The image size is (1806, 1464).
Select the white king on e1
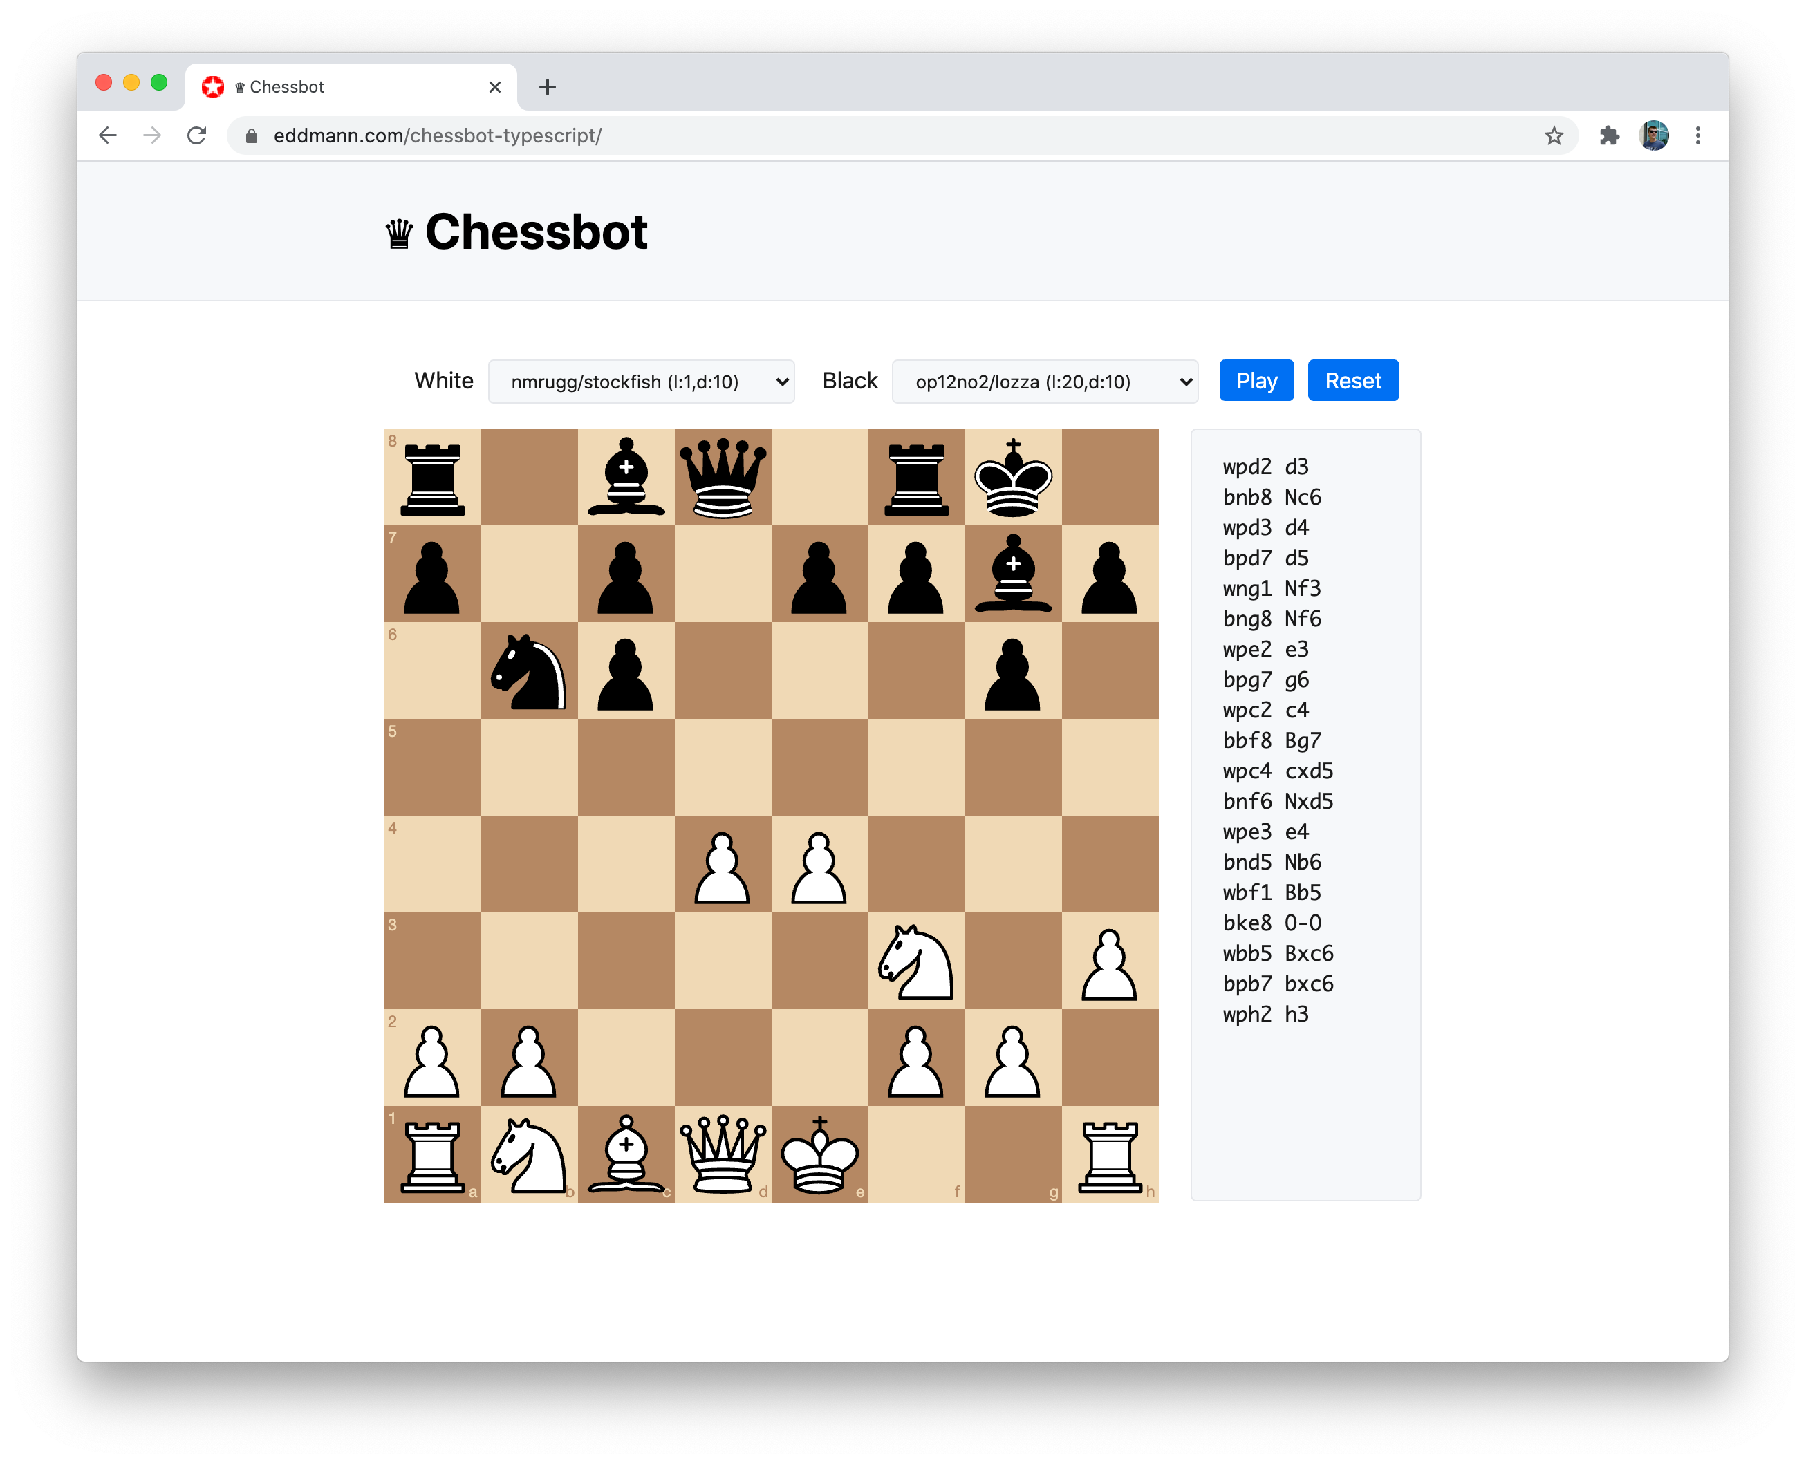tap(819, 1155)
